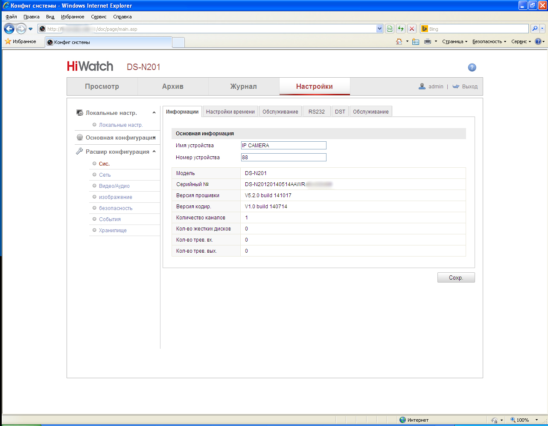Collapse the Локальные настр. section

click(154, 113)
